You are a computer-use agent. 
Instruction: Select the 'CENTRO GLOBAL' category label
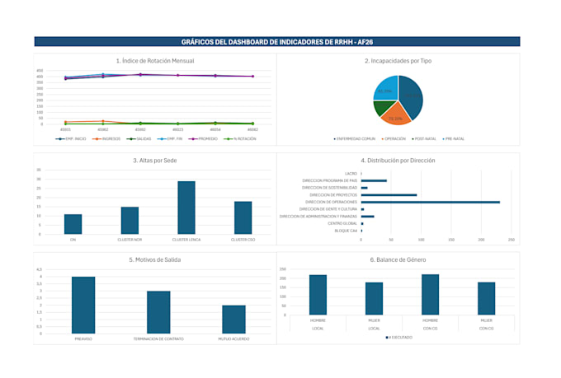click(342, 223)
